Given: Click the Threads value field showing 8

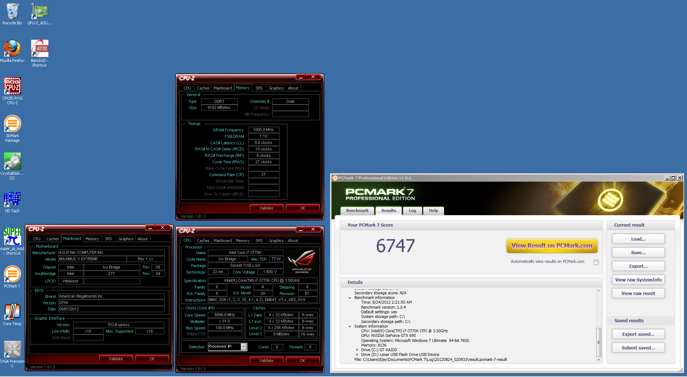Looking at the screenshot, I should point(310,347).
